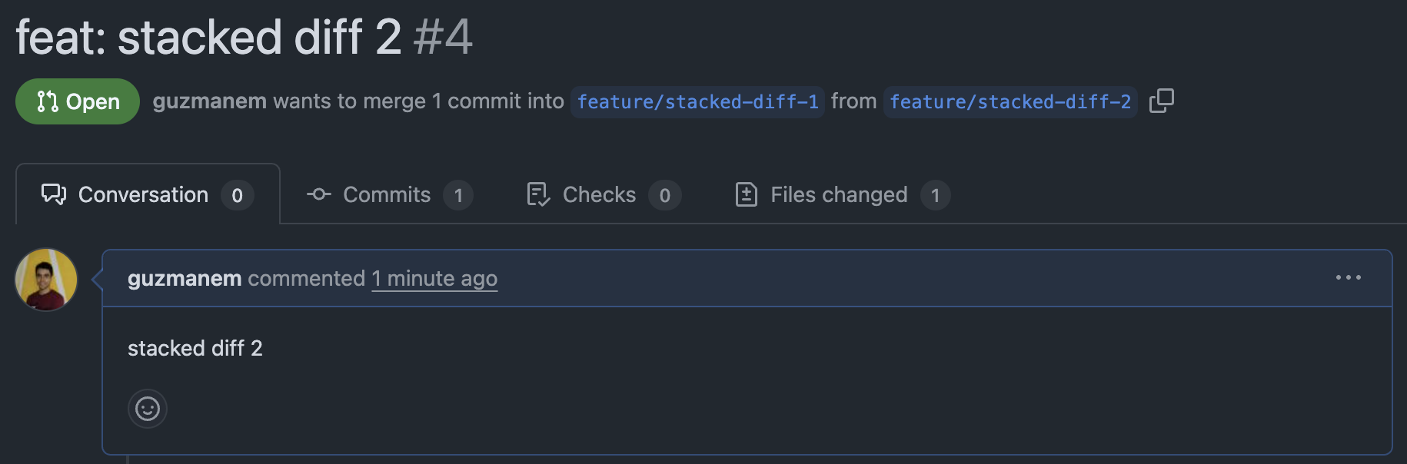Click the pull request icon in Open badge
This screenshot has width=1407, height=464.
click(48, 101)
